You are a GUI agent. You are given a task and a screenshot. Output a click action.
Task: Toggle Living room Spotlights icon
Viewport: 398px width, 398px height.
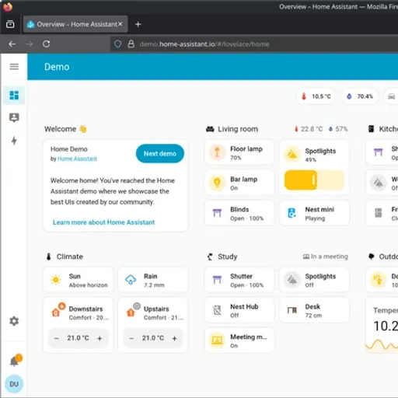[292, 155]
